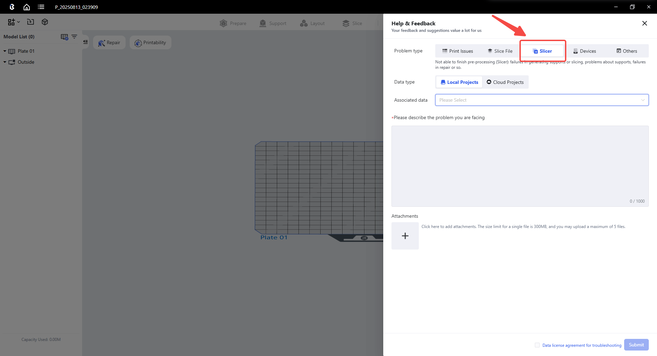The image size is (657, 356).
Task: Open the list menu icon in title bar
Action: coord(41,7)
